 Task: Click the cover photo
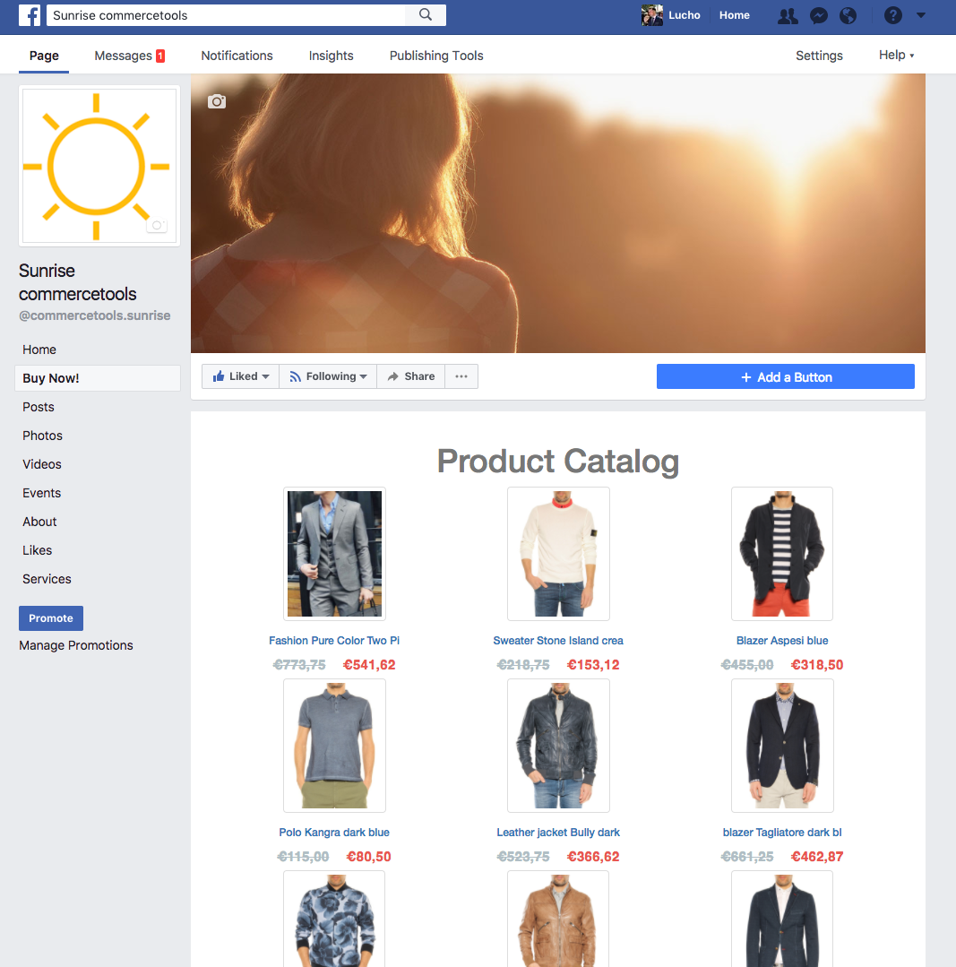coord(558,213)
